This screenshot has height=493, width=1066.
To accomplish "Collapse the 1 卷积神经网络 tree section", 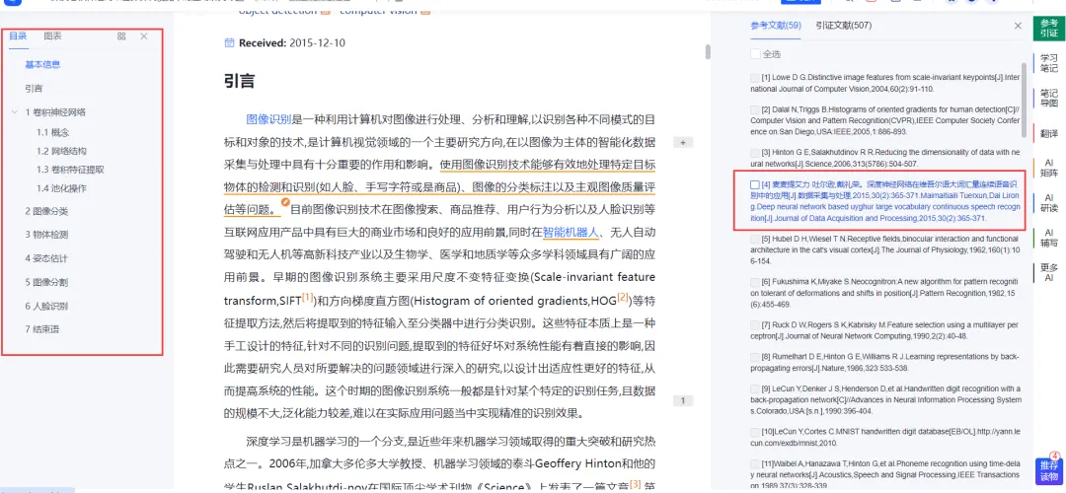I will click(15, 112).
